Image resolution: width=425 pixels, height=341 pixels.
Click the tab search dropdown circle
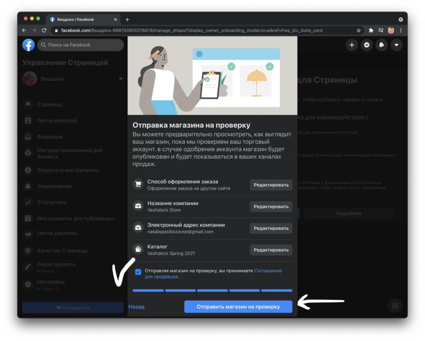click(401, 19)
